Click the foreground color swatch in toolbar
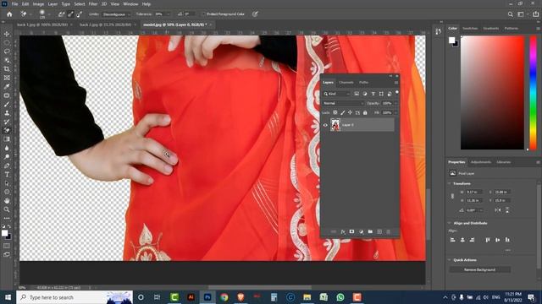Viewport: 542px width, 304px height. coord(4,234)
